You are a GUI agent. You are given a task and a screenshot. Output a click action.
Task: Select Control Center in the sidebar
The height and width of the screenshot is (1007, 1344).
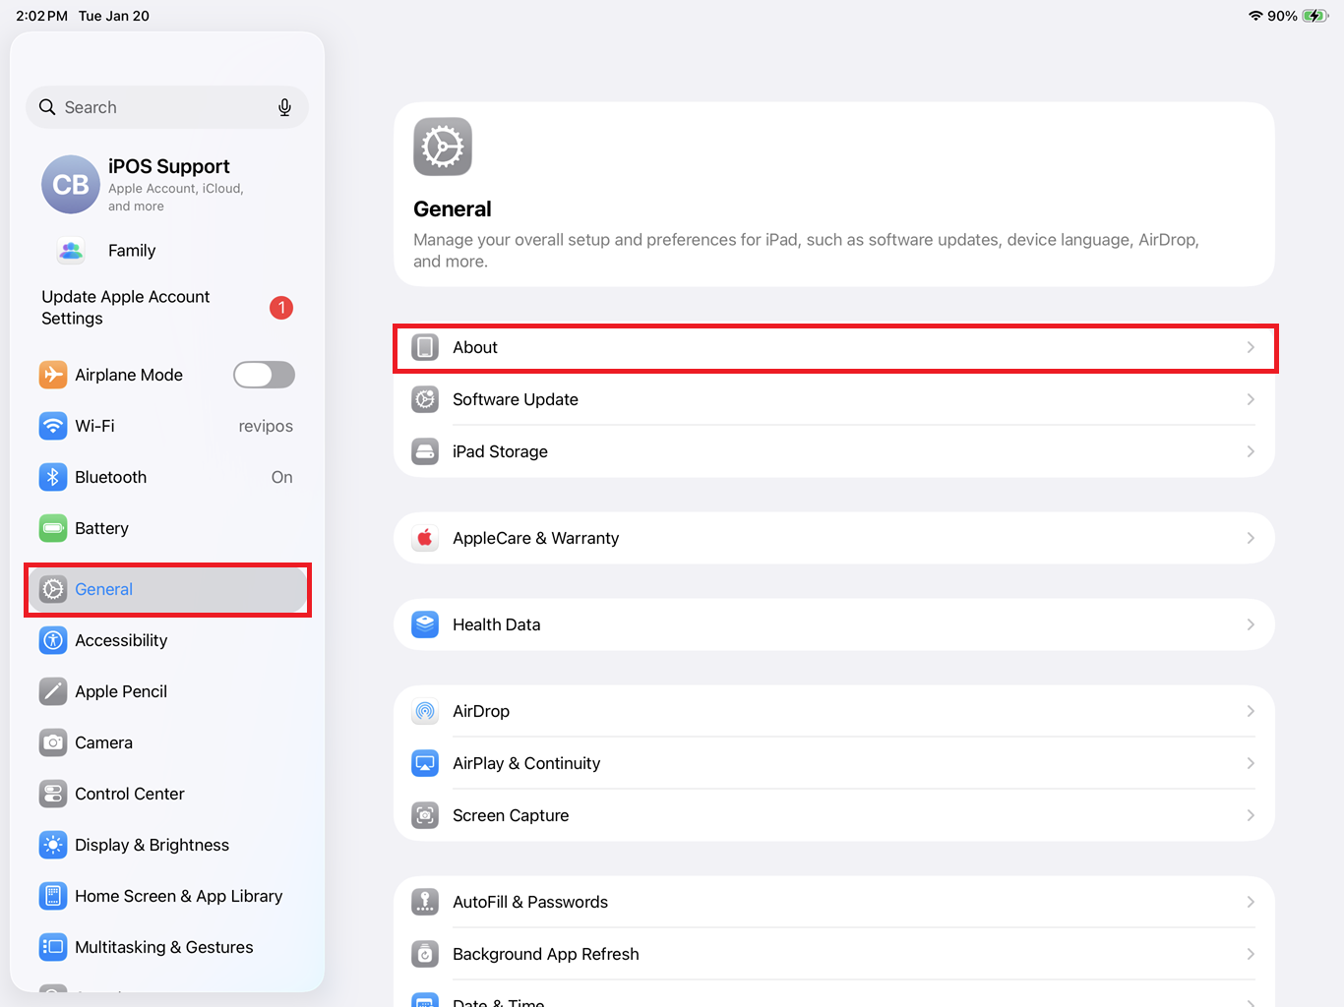(x=167, y=794)
